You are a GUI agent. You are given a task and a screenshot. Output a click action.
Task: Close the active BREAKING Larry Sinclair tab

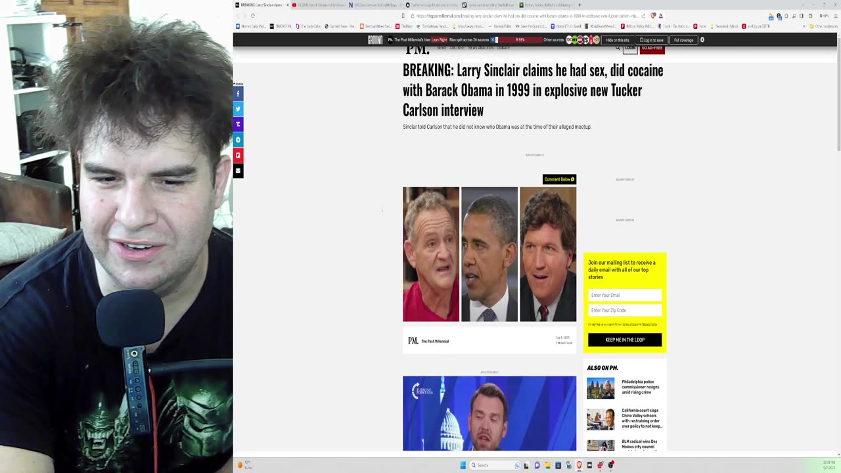287,5
